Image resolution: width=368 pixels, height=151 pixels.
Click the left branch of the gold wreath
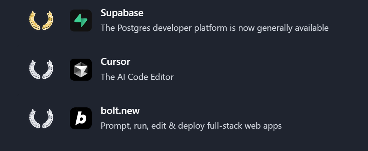click(35, 21)
